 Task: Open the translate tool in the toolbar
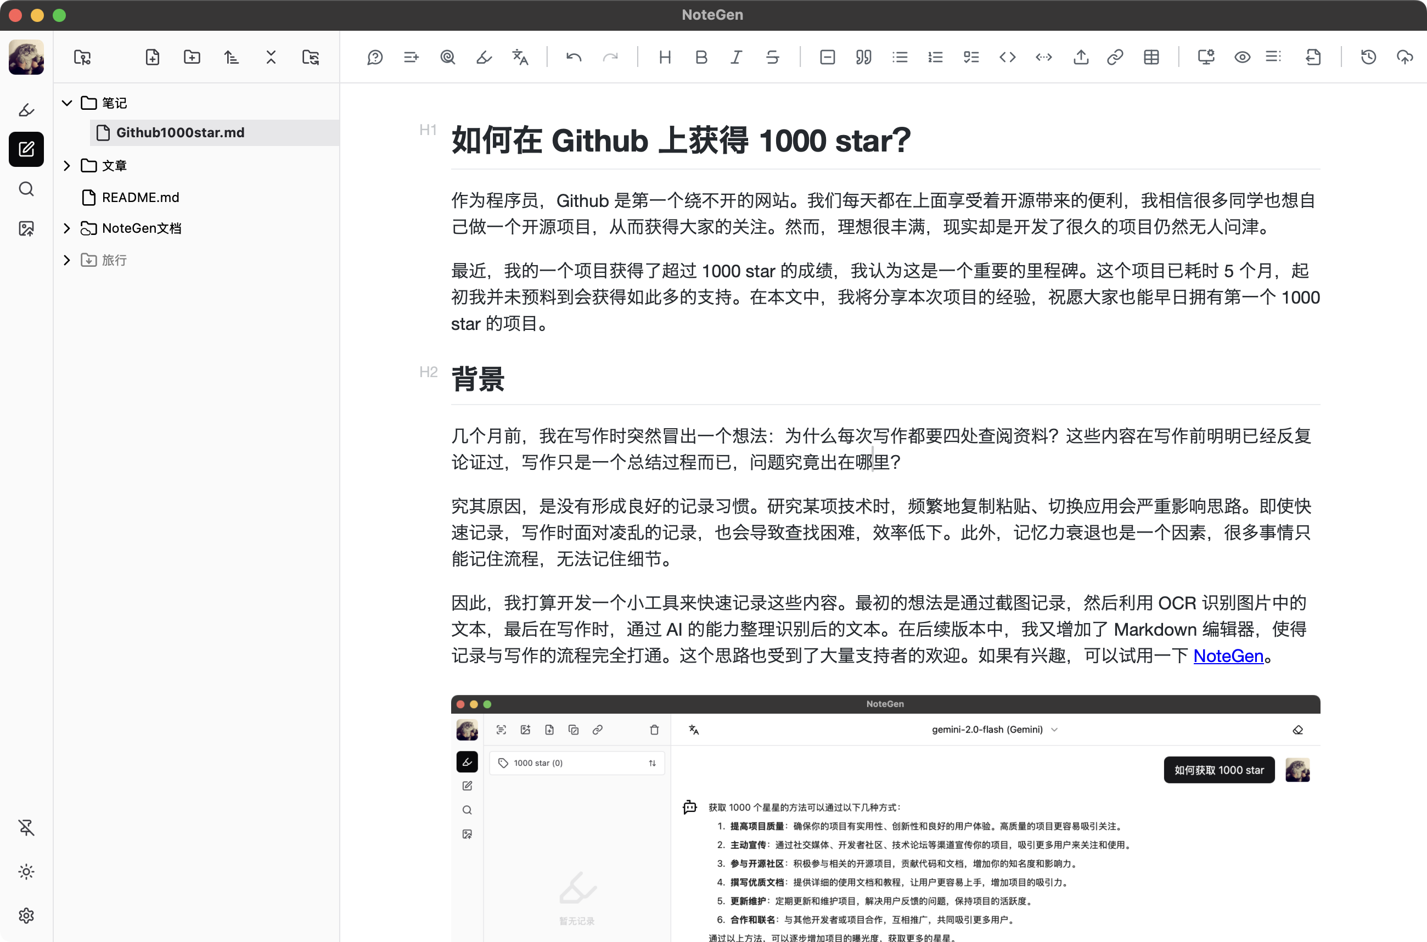pyautogui.click(x=520, y=57)
